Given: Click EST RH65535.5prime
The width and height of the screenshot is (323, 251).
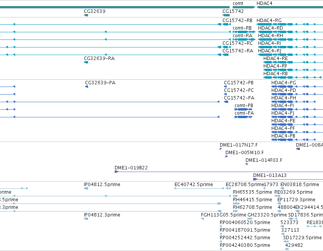Looking at the screenshot, I should click(252, 193).
